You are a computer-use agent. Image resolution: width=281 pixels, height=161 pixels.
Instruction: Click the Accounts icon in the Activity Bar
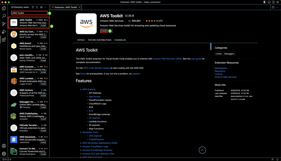tap(4, 146)
